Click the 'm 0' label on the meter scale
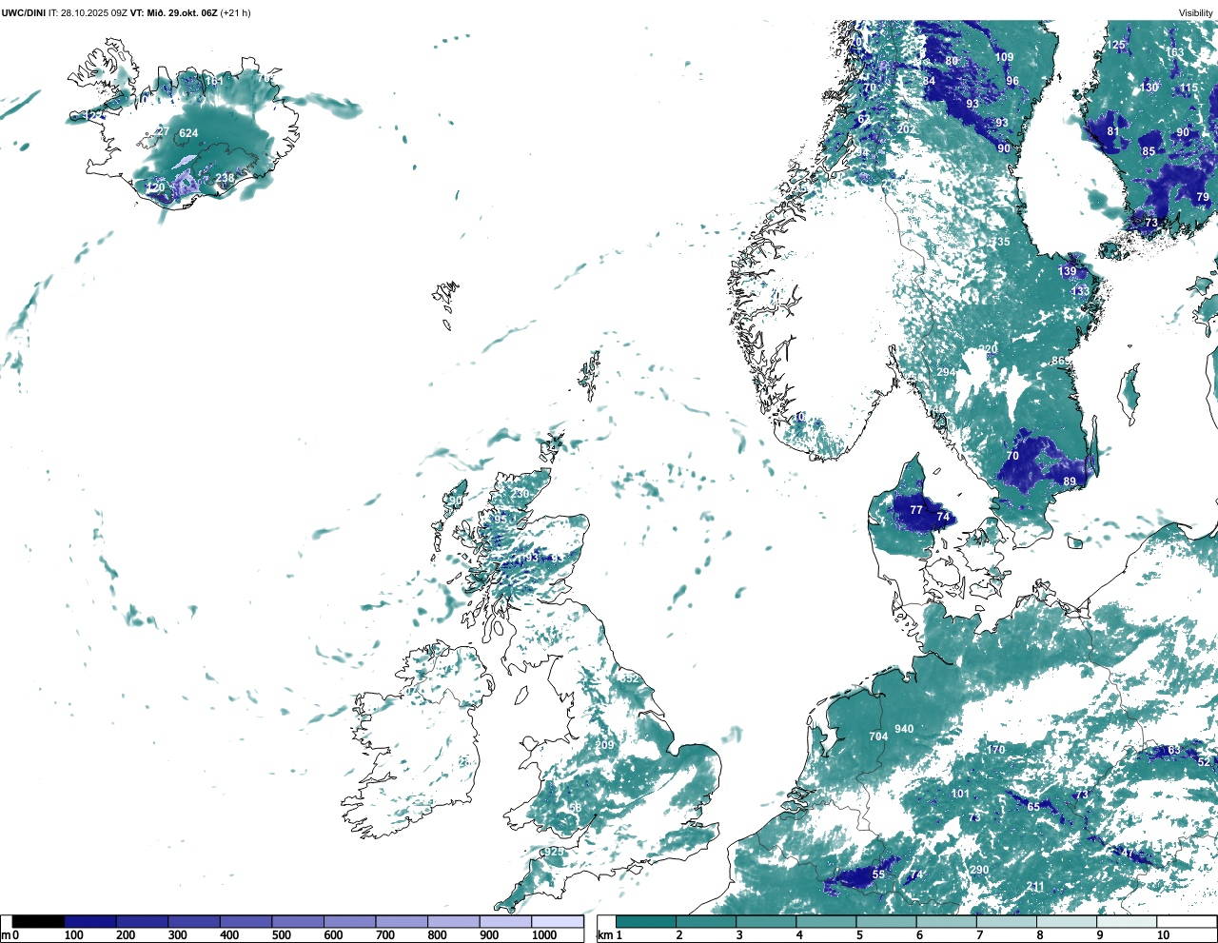 tap(10, 935)
